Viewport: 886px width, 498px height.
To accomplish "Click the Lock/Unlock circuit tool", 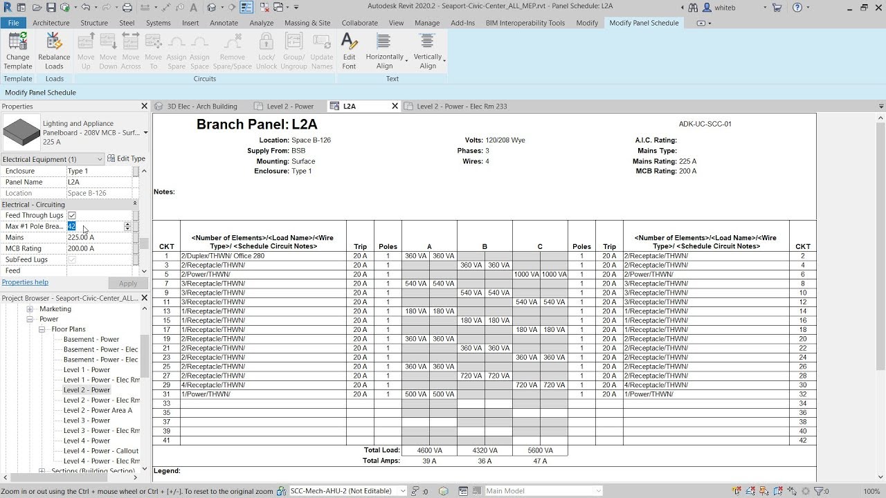I will pyautogui.click(x=266, y=51).
